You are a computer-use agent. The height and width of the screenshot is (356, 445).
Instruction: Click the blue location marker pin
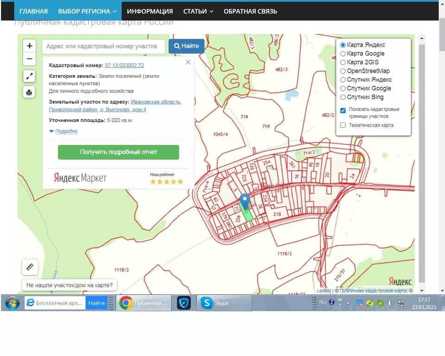point(245,201)
